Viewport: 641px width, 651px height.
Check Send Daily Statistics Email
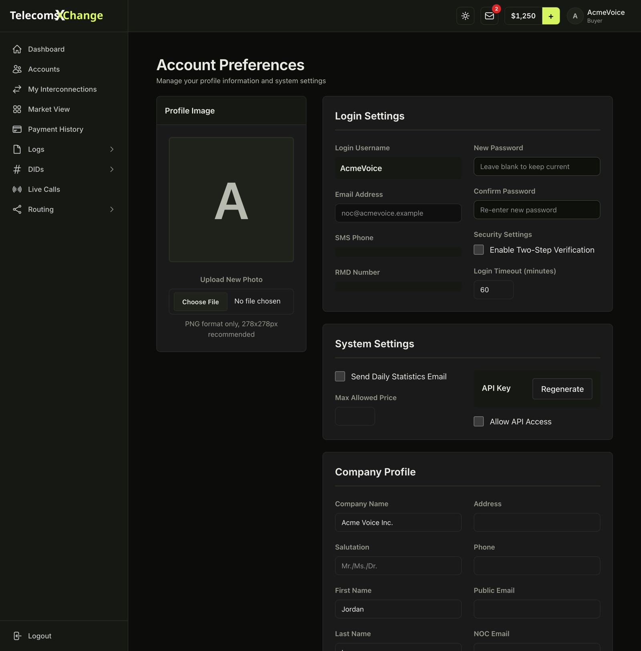[340, 377]
